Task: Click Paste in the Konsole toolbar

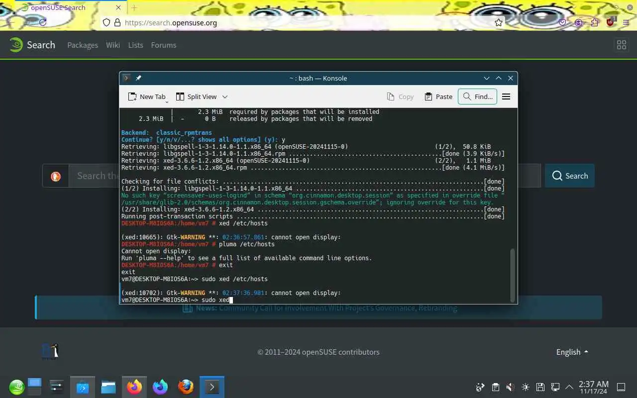Action: pyautogui.click(x=438, y=97)
